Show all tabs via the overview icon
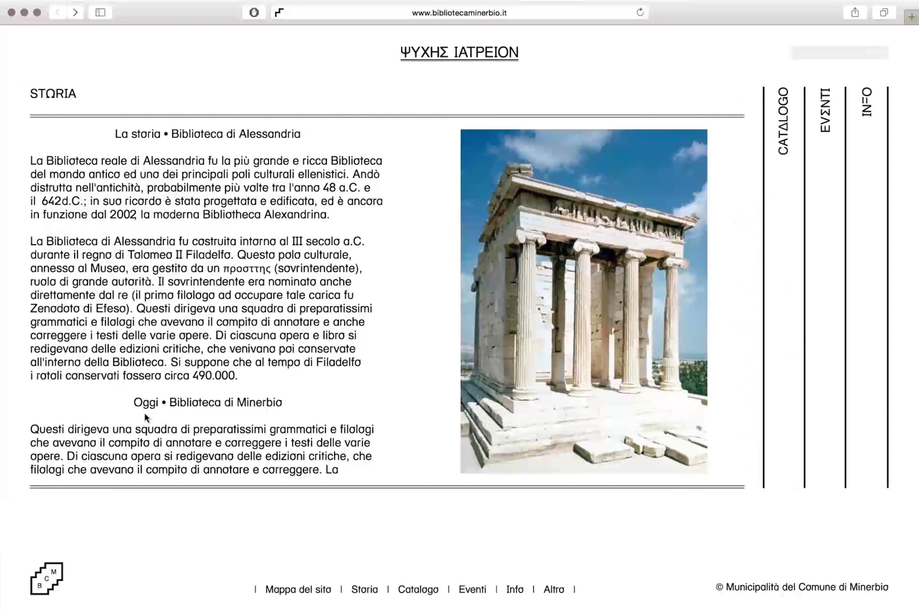This screenshot has width=919, height=613. 883,13
